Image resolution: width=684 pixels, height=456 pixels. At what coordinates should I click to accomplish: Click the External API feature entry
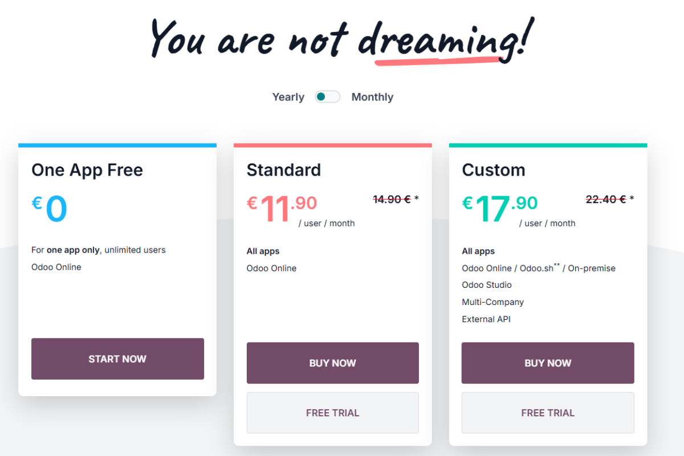tap(486, 319)
